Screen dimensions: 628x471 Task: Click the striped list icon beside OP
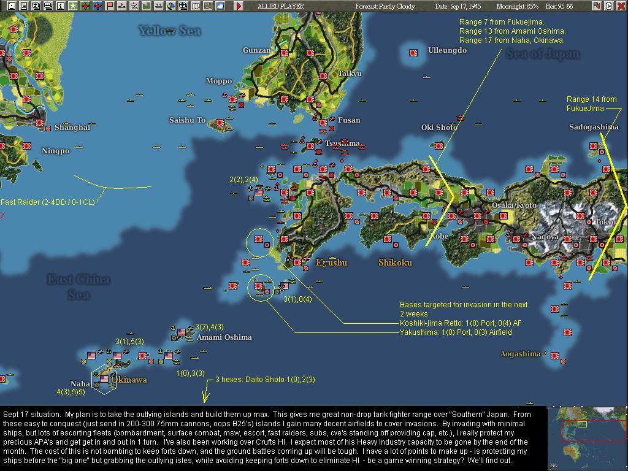[x=208, y=6]
